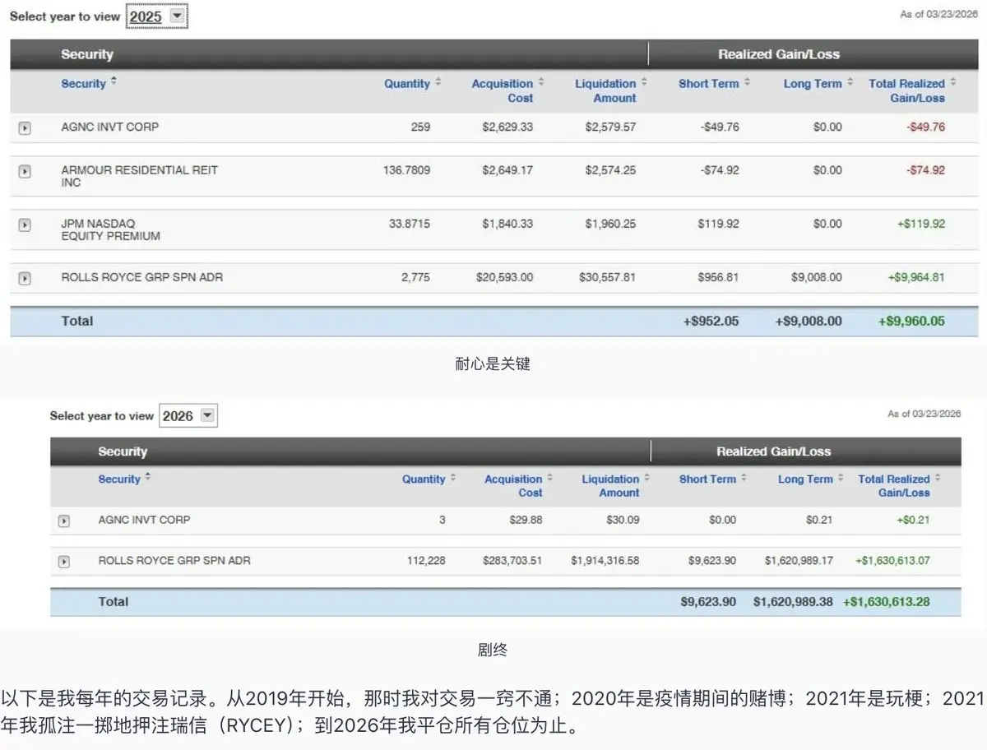Click the Long Term column header in 2026 table
The image size is (987, 750).
[x=805, y=479]
